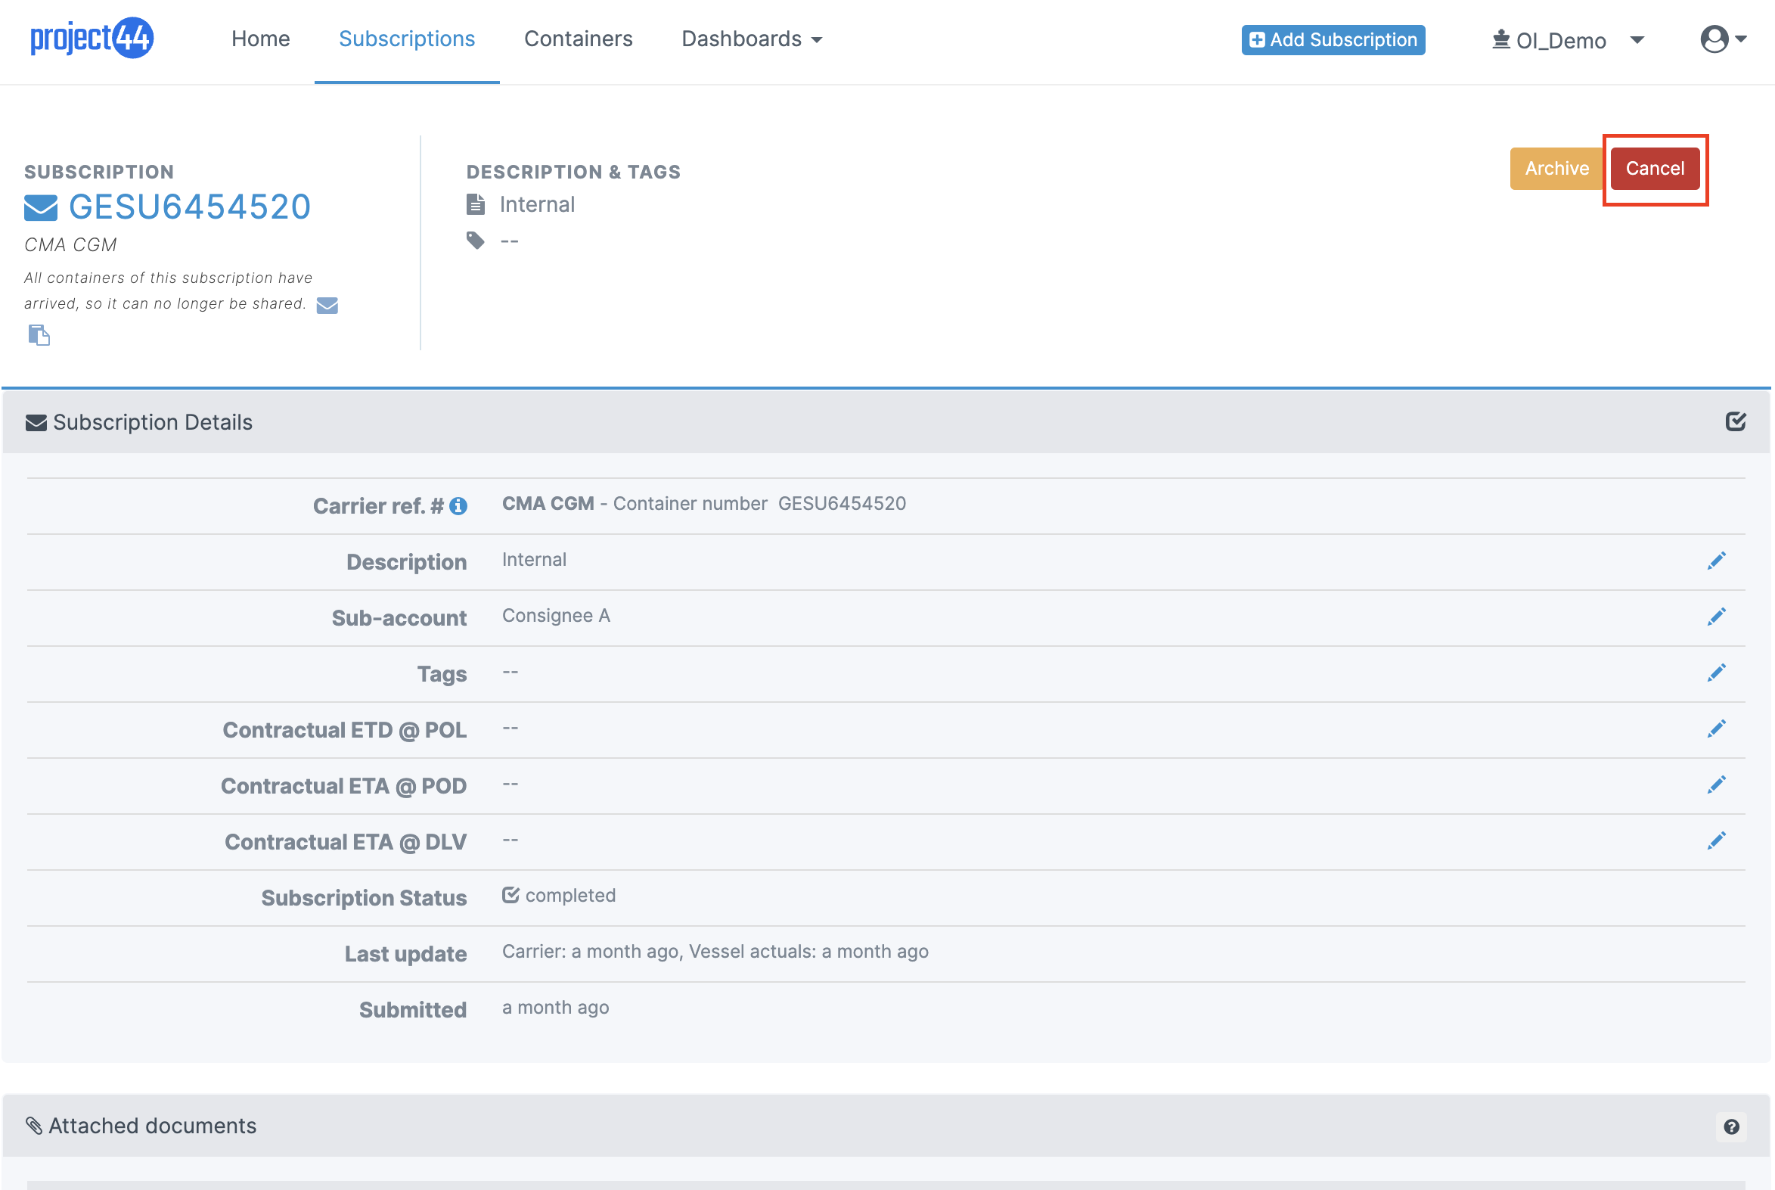Open the Attached documents help icon
This screenshot has height=1190, width=1775.
point(1731,1127)
